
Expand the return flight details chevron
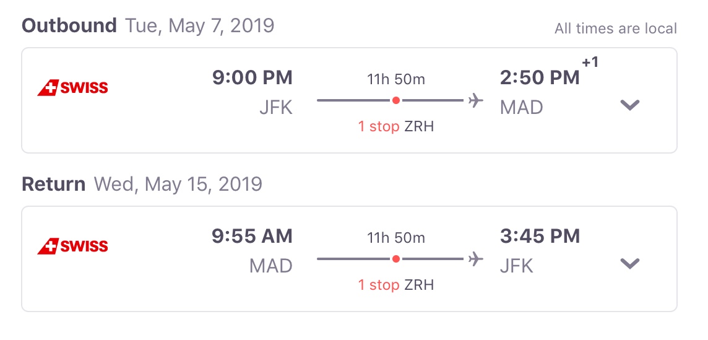[x=629, y=263]
